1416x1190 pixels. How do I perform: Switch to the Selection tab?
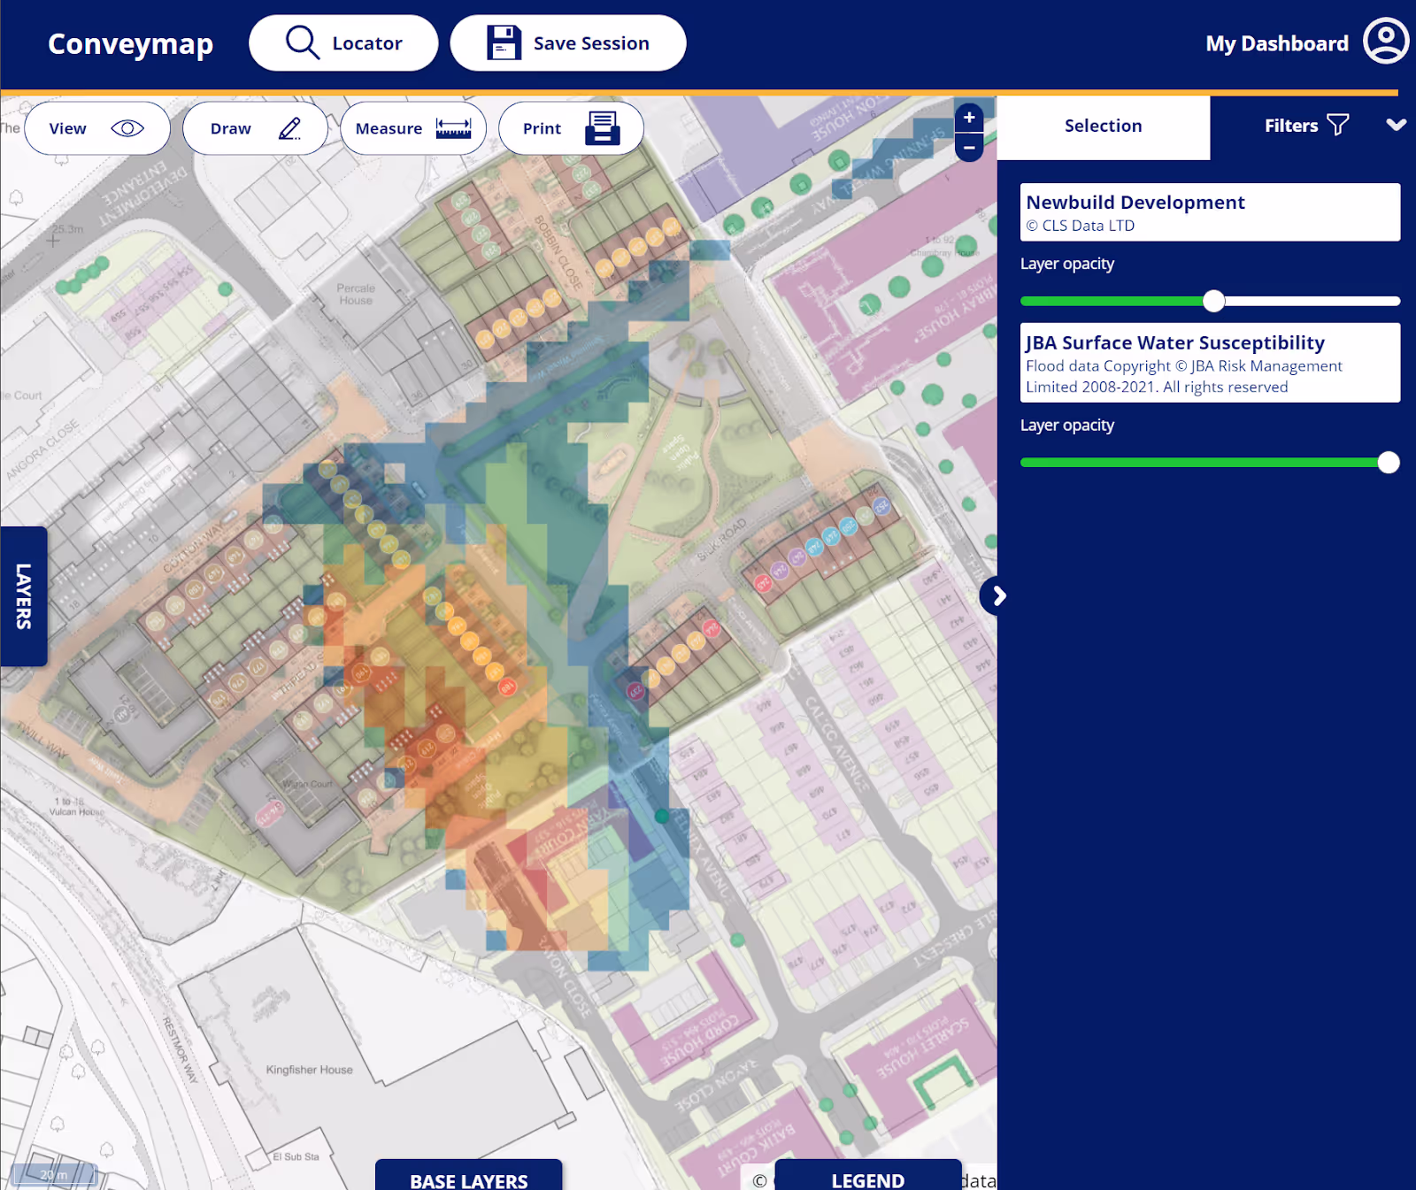coord(1104,126)
